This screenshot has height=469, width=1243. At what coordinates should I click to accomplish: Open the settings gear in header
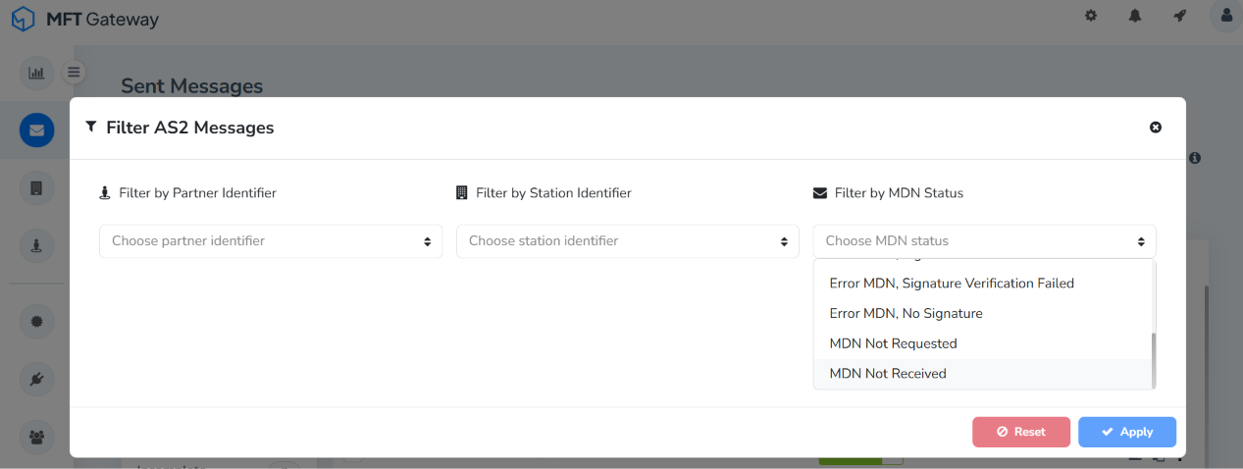click(1091, 16)
